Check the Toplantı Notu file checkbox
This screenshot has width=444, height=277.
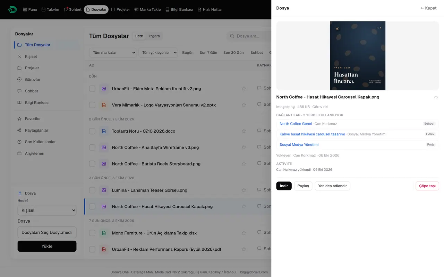92,131
